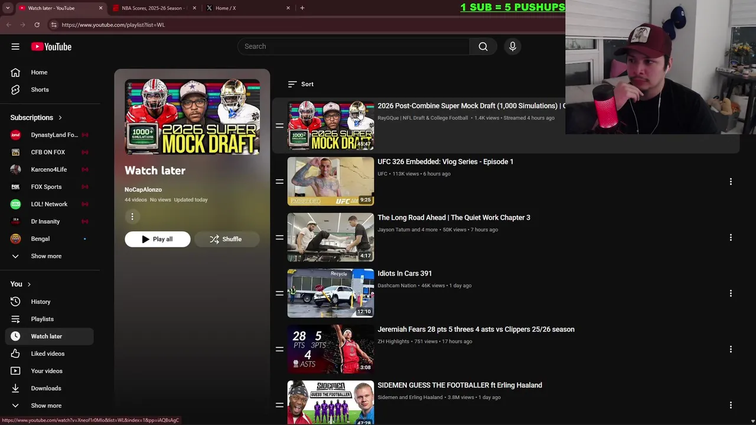Open History in the sidebar
This screenshot has height=425, width=756.
50,302
